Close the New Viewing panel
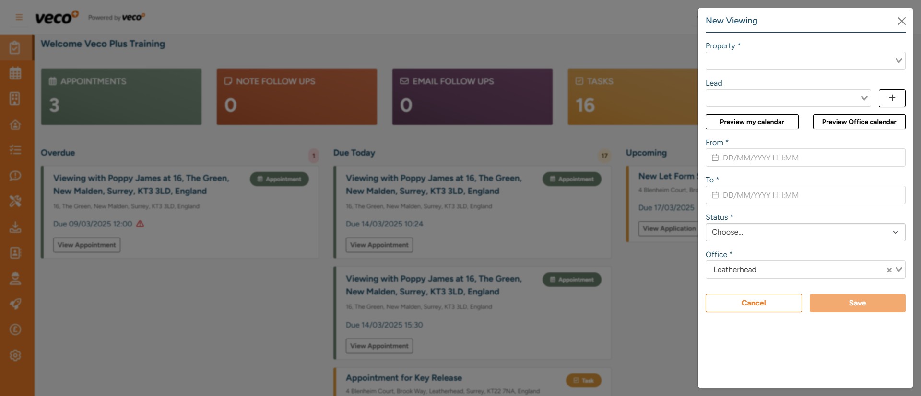The height and width of the screenshot is (396, 921). click(x=902, y=21)
